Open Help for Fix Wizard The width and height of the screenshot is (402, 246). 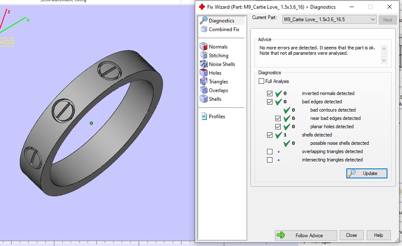[x=378, y=235]
